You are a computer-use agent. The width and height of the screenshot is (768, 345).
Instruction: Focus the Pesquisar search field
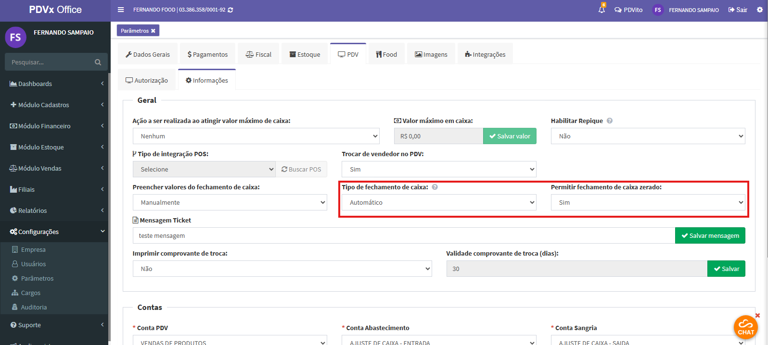coord(48,62)
